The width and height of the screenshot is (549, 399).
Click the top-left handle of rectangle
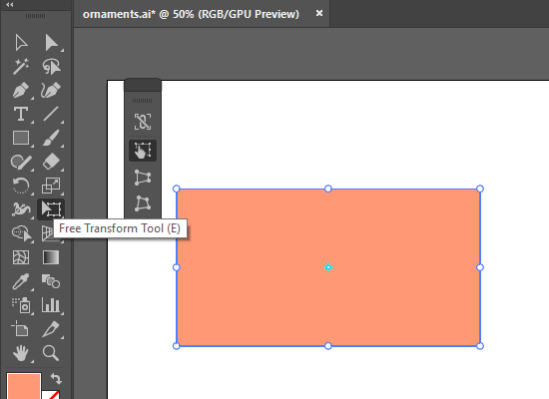pyautogui.click(x=177, y=189)
